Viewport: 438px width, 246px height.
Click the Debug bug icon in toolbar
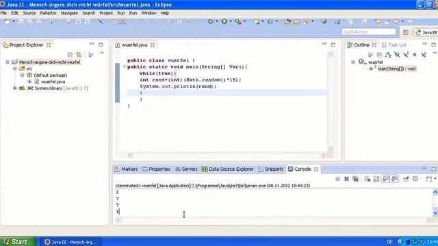point(211,21)
